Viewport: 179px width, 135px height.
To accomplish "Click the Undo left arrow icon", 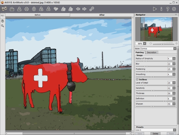I will click(x=78, y=9).
